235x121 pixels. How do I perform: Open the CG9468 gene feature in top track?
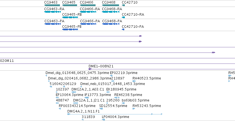pyautogui.click(x=110, y=5)
